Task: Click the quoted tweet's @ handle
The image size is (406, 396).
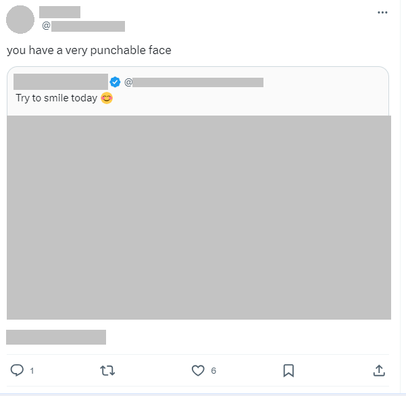Action: coord(196,82)
